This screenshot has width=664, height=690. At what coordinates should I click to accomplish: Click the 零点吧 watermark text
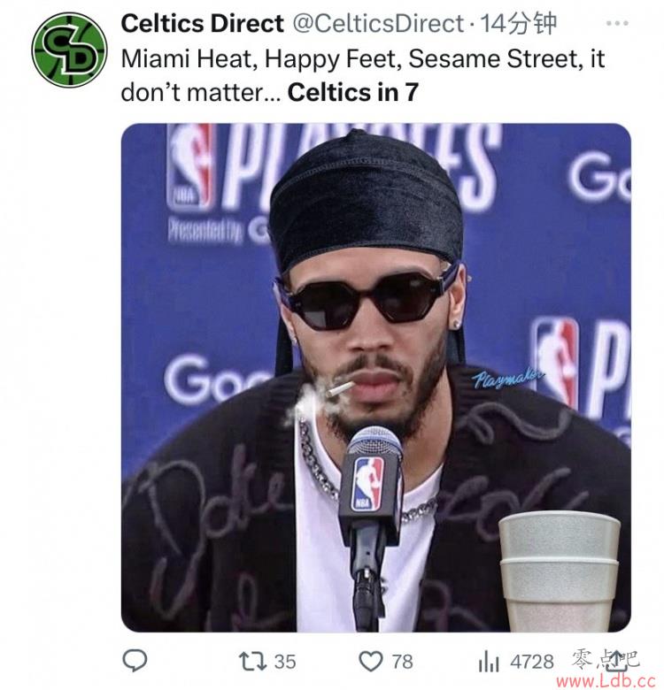pyautogui.click(x=606, y=659)
